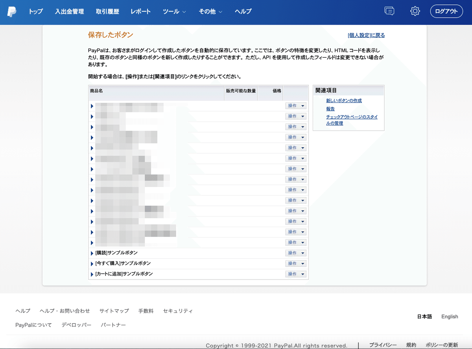Open the 入出金管理 menu item

[70, 12]
